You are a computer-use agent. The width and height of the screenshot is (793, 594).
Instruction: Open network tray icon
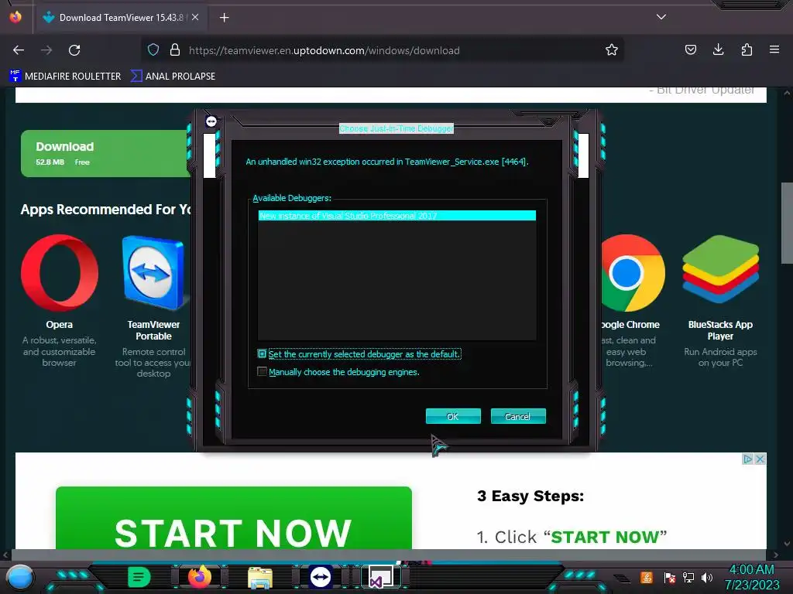(x=688, y=577)
